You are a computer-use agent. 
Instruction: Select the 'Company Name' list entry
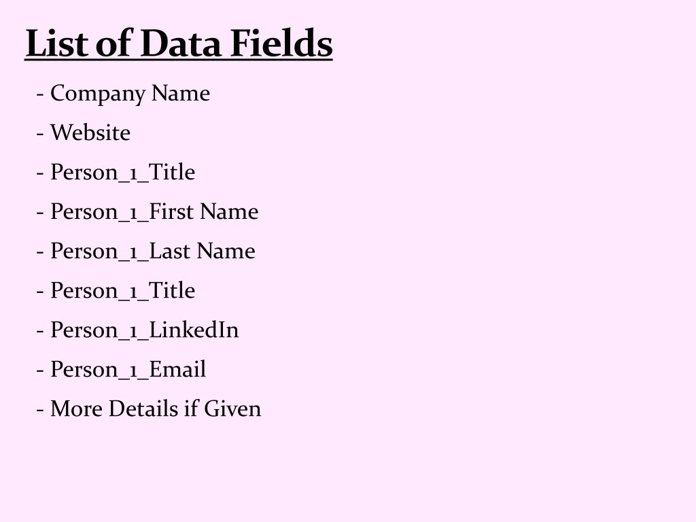[x=124, y=94]
